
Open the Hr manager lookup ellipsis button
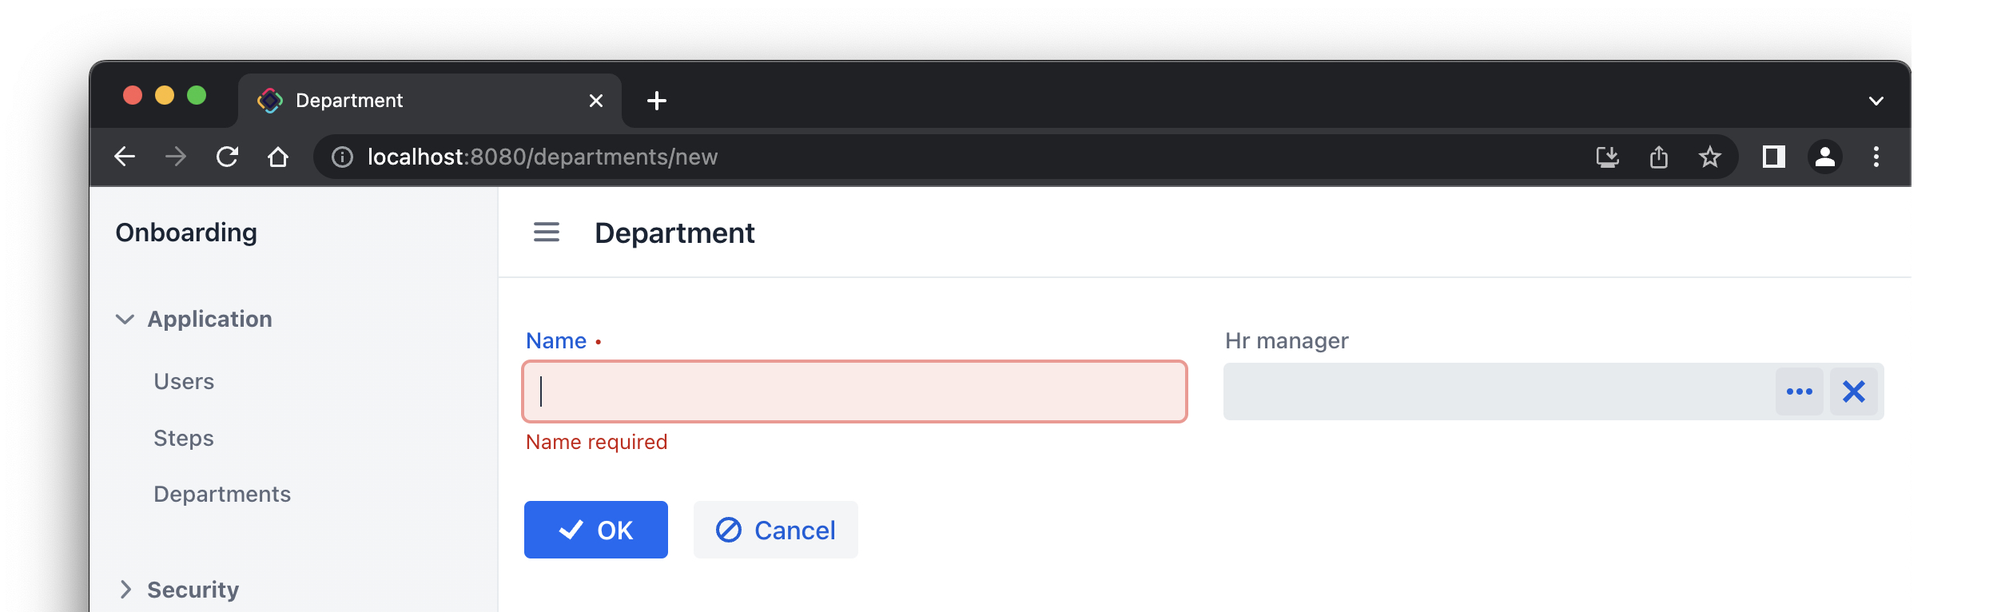coord(1799,391)
